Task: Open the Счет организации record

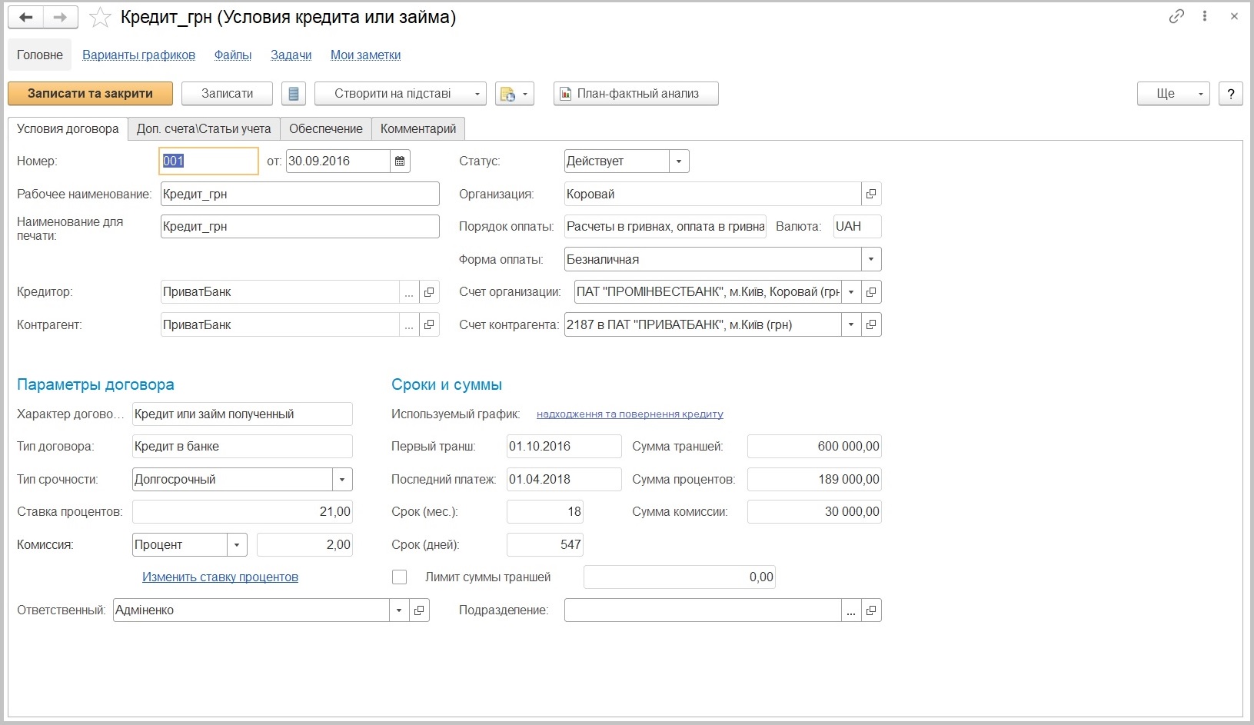Action: (871, 292)
